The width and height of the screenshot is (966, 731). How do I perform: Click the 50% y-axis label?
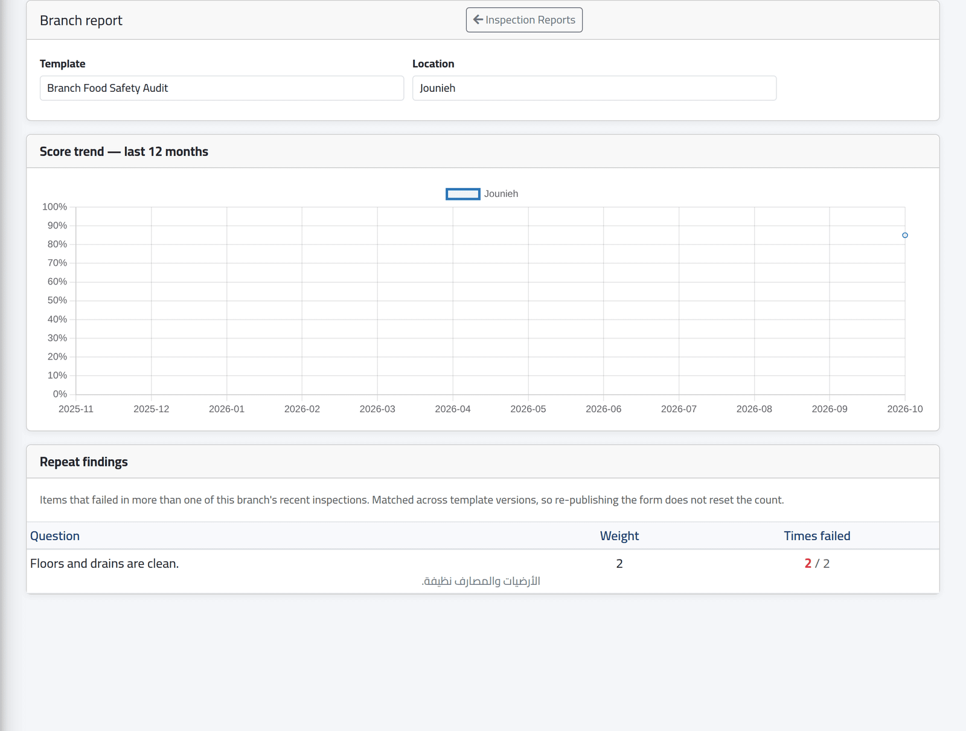coord(57,300)
